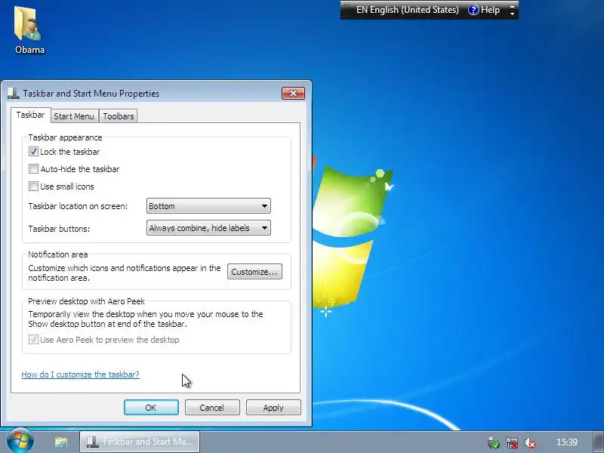Image resolution: width=604 pixels, height=453 pixels.
Task: Click the OK button
Action: click(151, 408)
